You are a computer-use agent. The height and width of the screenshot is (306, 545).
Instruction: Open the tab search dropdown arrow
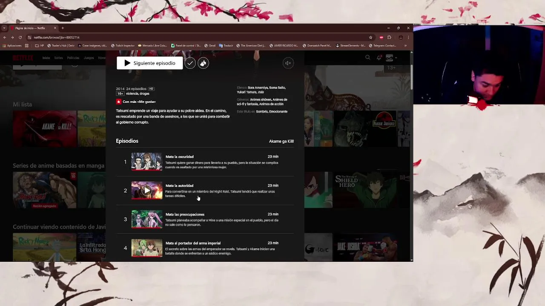(x=4, y=28)
